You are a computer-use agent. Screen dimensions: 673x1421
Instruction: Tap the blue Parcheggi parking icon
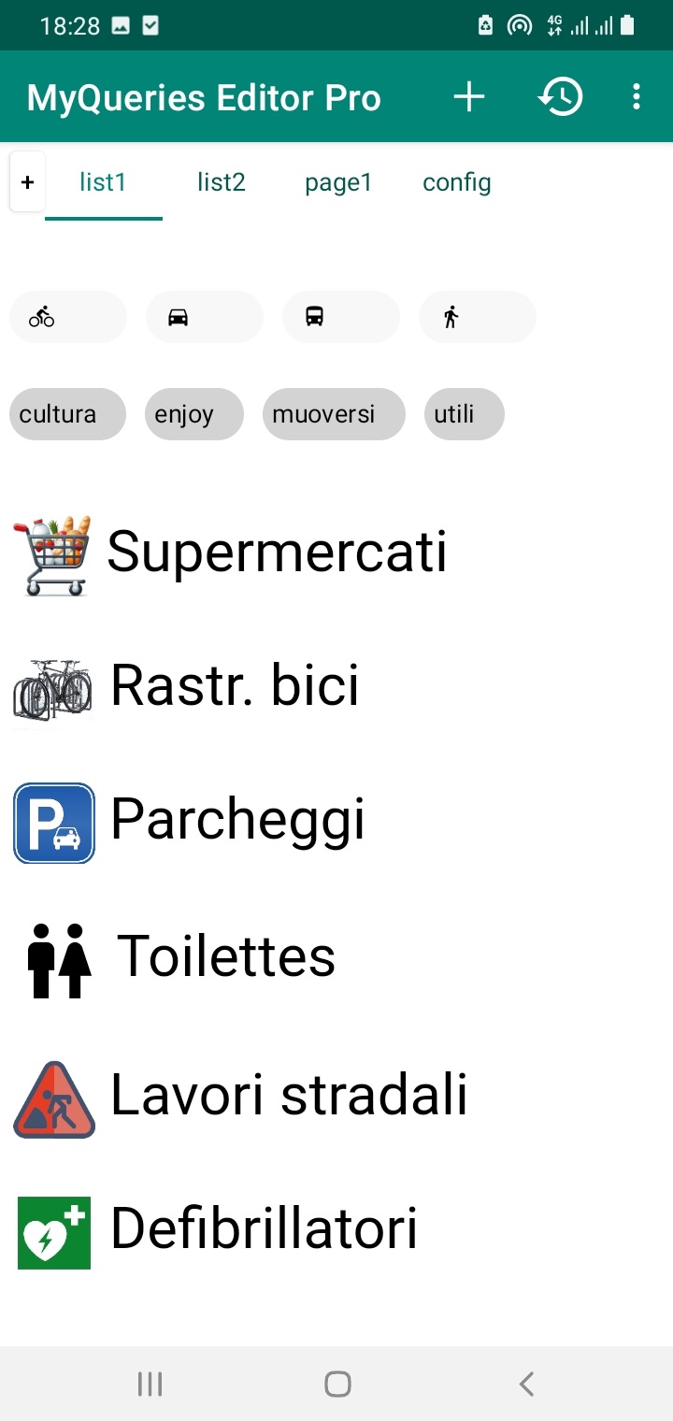(54, 823)
